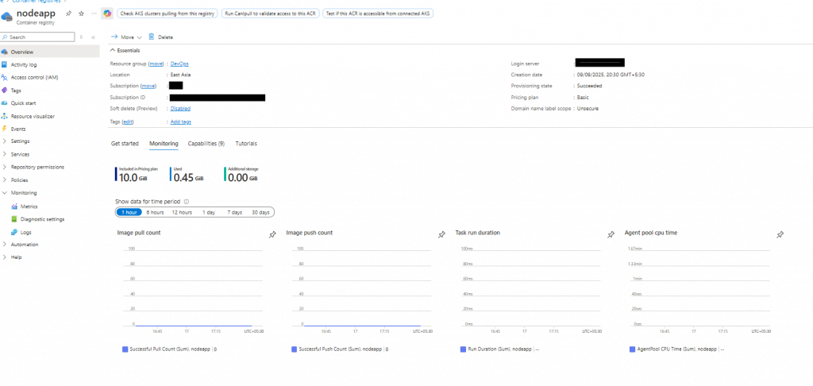The width and height of the screenshot is (813, 386).
Task: Pin the Image pull count chart
Action: [x=272, y=234]
